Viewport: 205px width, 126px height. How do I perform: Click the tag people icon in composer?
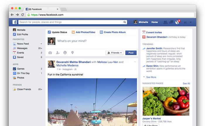click(58, 53)
